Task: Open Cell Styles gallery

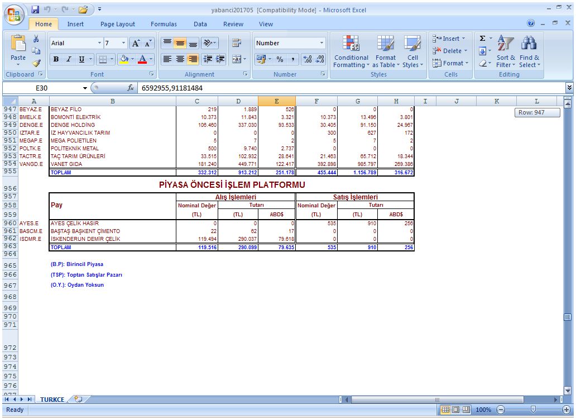Action: pos(412,51)
